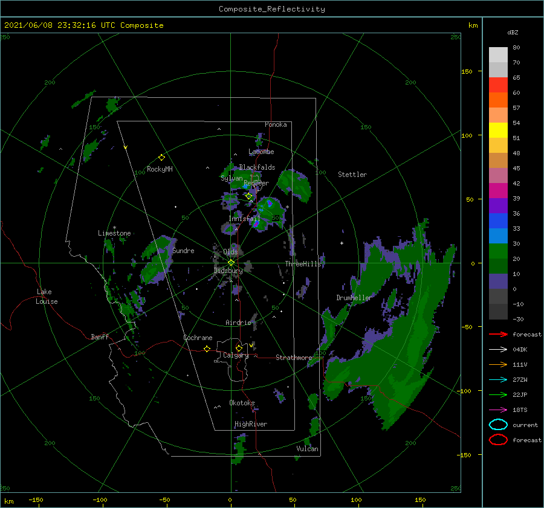Click the 20 dBZ green color swatch

[x=498, y=251]
